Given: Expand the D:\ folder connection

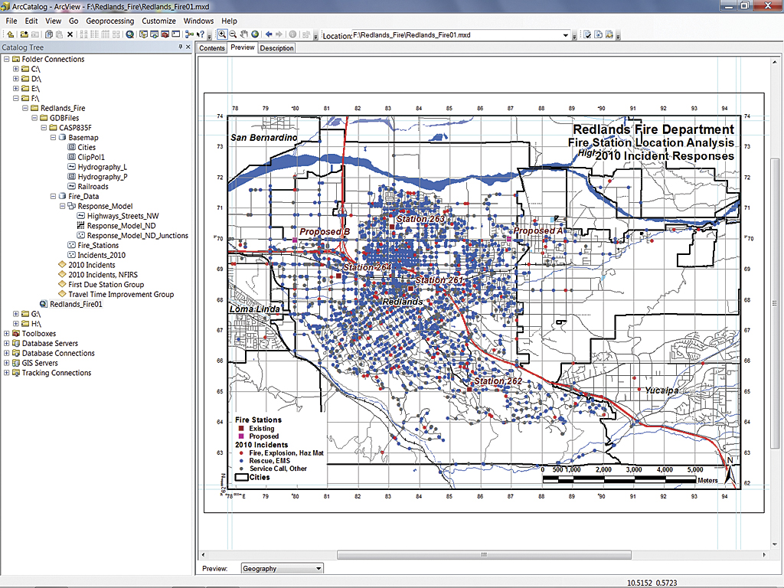Looking at the screenshot, I should (16, 79).
